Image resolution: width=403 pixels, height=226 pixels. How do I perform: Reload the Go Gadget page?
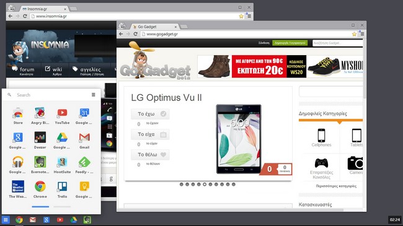click(135, 34)
